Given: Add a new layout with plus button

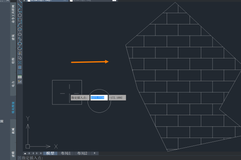Looking at the screenshot, I should (94, 153).
